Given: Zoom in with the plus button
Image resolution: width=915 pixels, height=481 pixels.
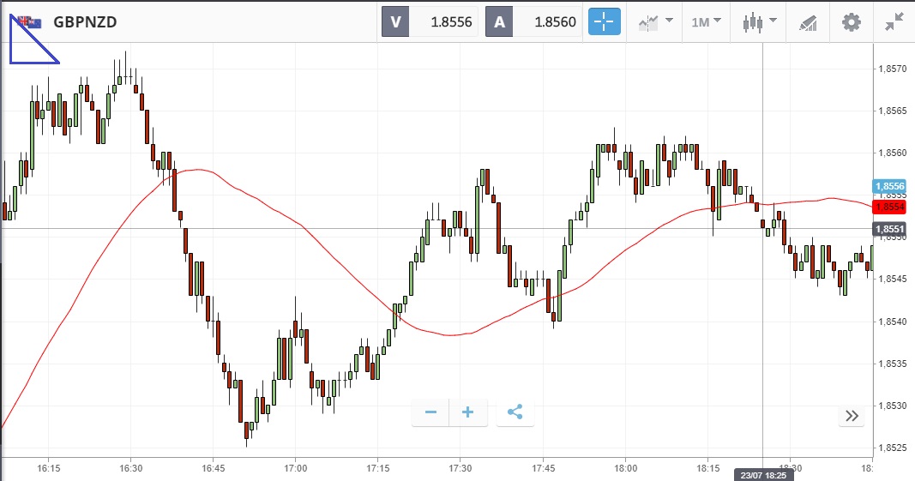Looking at the screenshot, I should [468, 412].
